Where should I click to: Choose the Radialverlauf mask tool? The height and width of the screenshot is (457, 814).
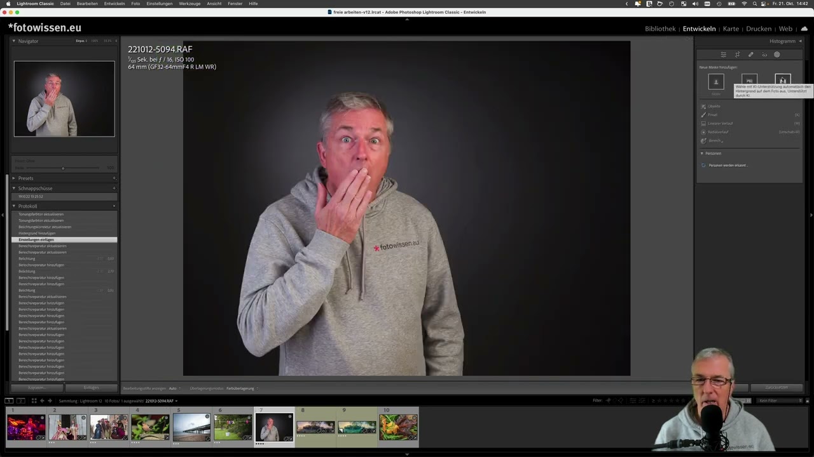tap(715, 132)
